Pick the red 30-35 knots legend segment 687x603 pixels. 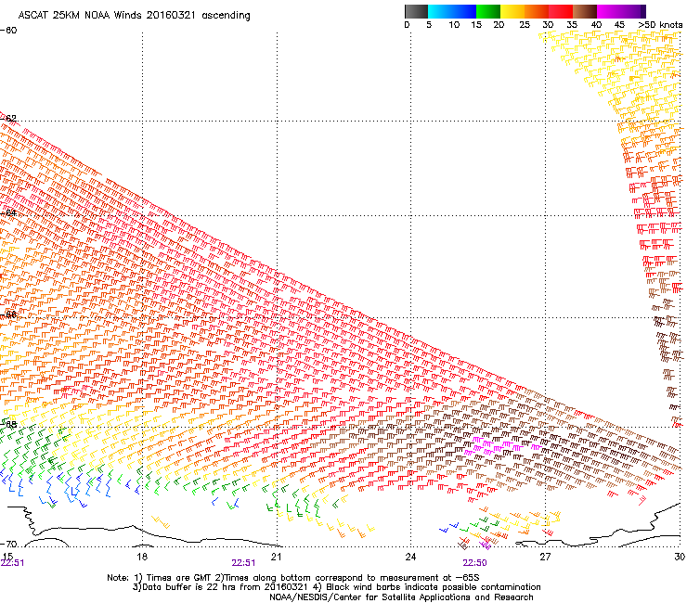(561, 11)
